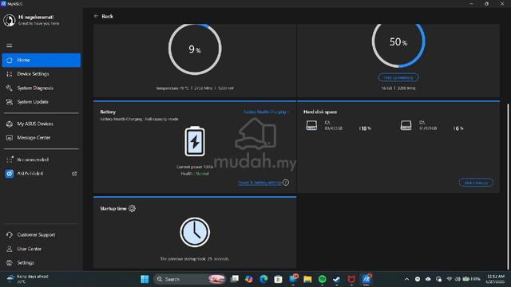
Task: Open the Battery Health Charging link
Action: (266, 112)
